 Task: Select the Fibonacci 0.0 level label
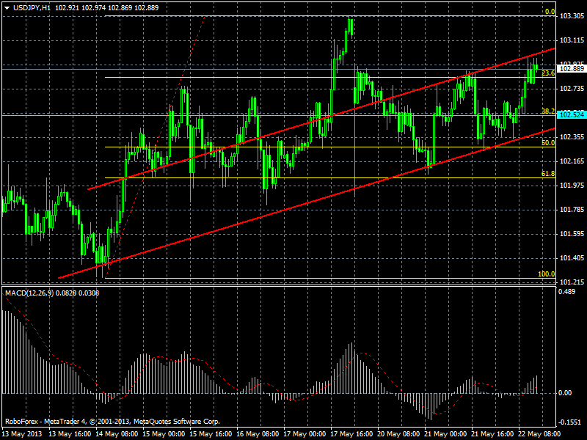[550, 12]
